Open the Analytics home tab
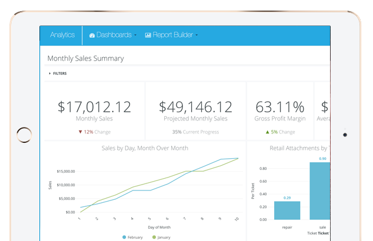This screenshot has height=241, width=373. 62,35
